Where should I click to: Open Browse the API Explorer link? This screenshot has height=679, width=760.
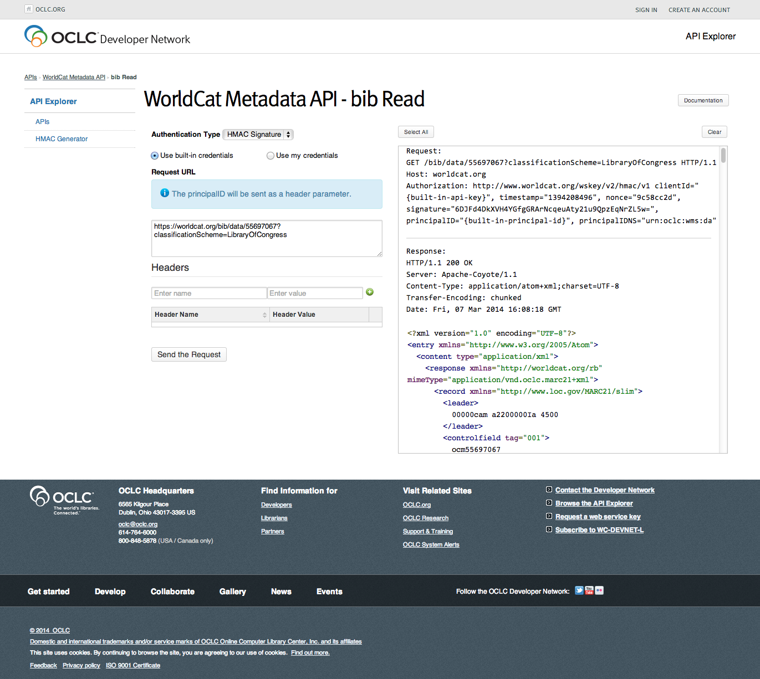pyautogui.click(x=594, y=503)
